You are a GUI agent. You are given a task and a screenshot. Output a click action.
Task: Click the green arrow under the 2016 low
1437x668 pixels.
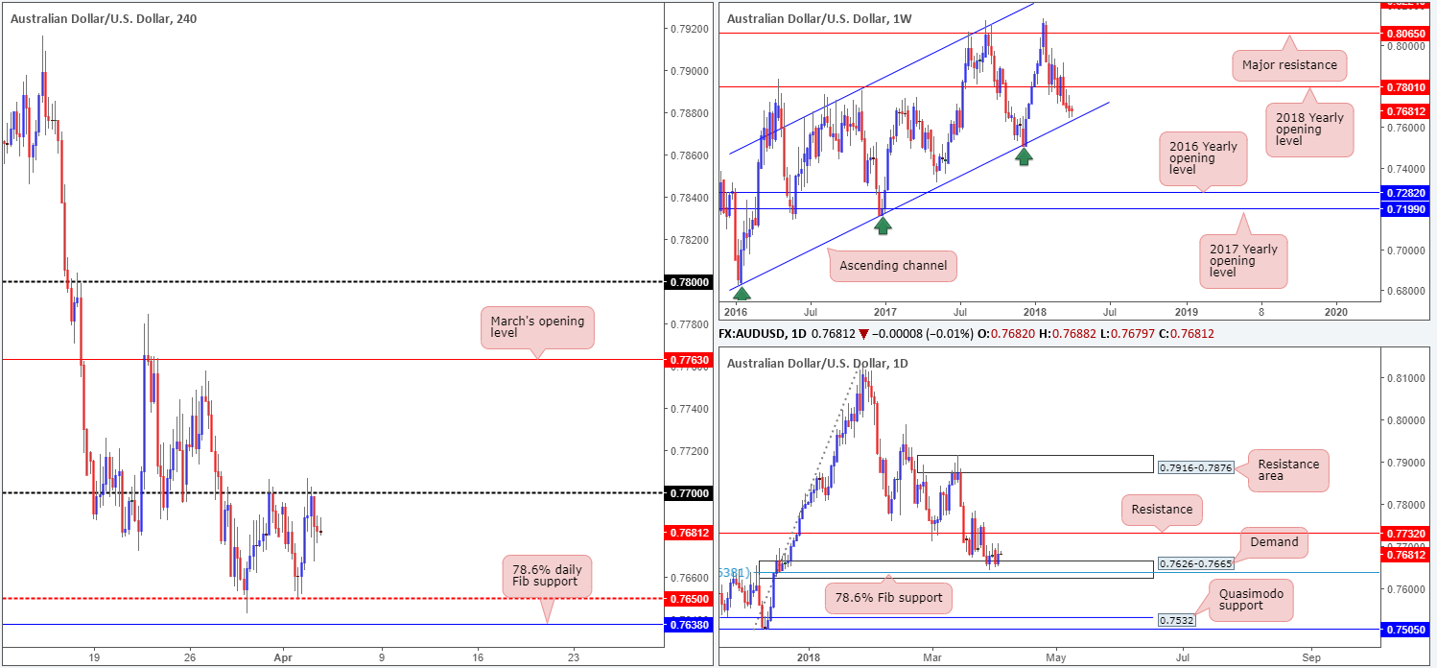coord(742,295)
